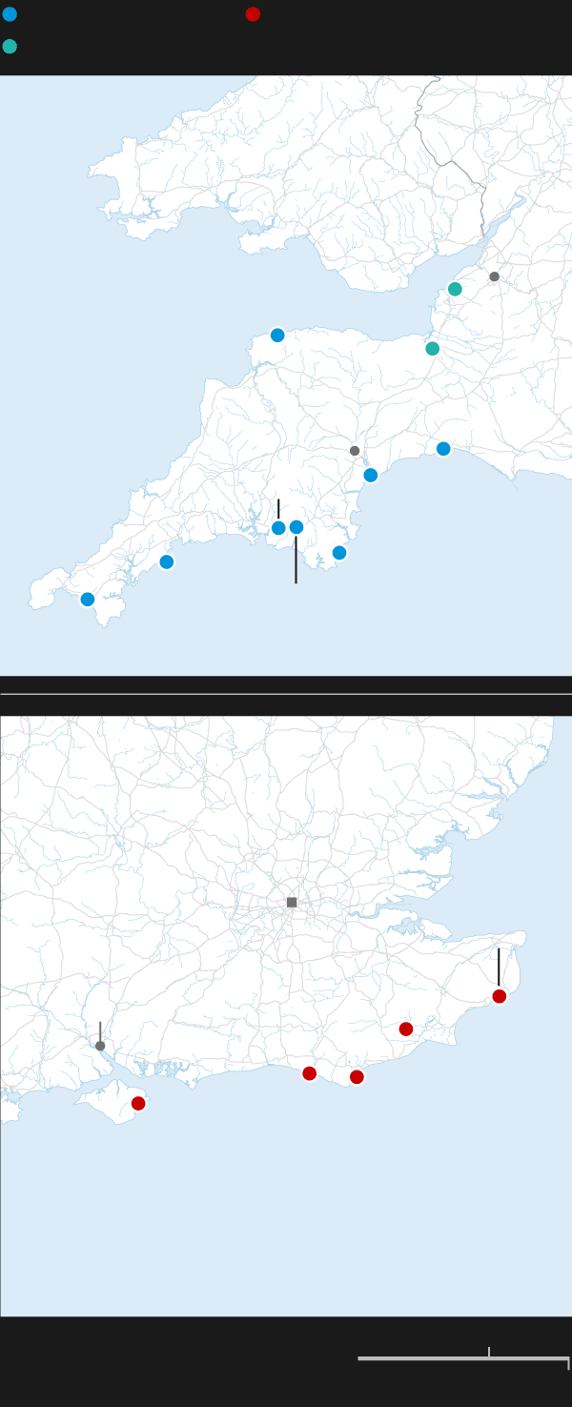Click the scale bar at bottom right
Viewport: 572px width, 1407px height.
point(463,1358)
